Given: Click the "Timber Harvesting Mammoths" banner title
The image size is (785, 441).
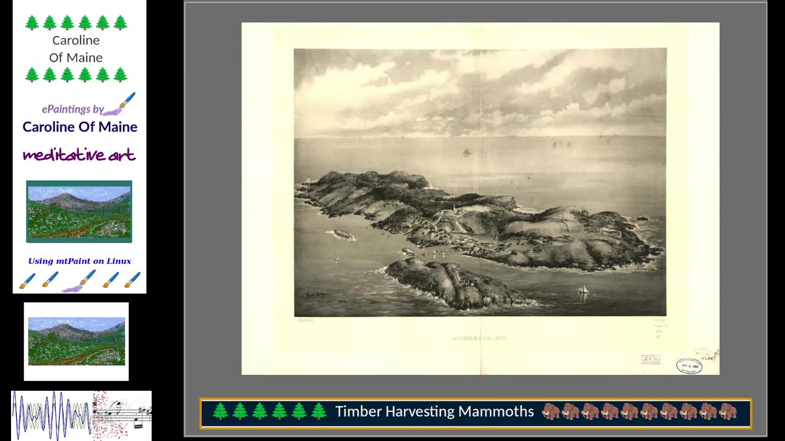Looking at the screenshot, I should [x=434, y=412].
